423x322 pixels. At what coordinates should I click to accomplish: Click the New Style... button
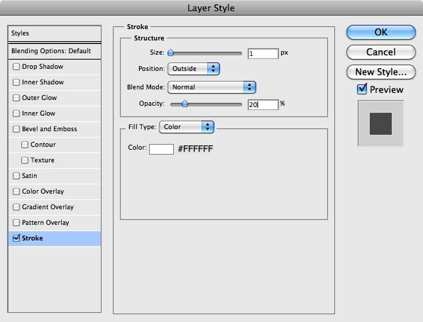tap(381, 72)
